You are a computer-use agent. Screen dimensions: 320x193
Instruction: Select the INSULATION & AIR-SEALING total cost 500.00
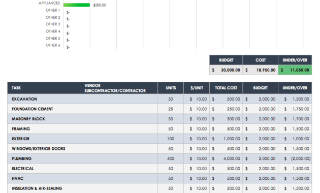[226, 188]
